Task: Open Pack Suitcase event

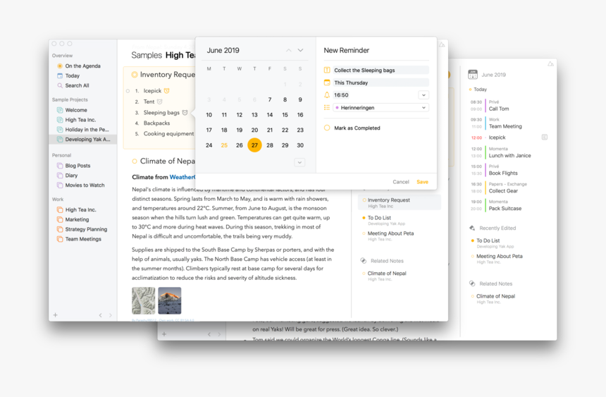Action: pos(505,208)
